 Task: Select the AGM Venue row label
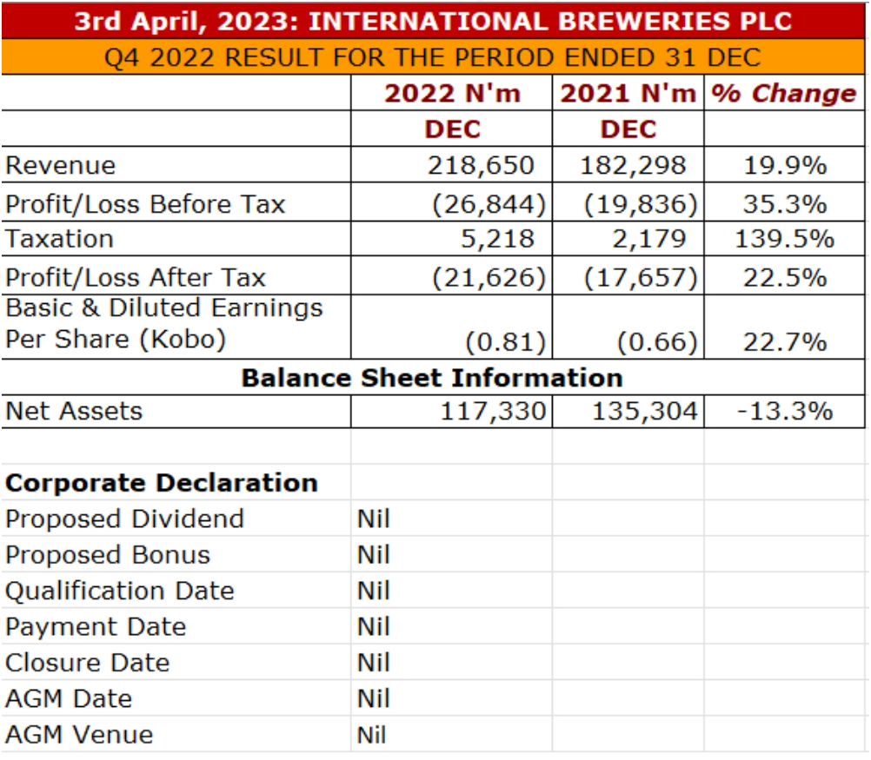[x=79, y=735]
